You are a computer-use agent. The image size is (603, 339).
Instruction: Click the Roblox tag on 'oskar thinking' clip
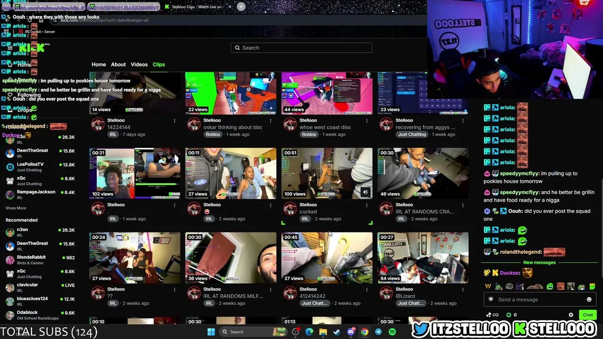213,135
